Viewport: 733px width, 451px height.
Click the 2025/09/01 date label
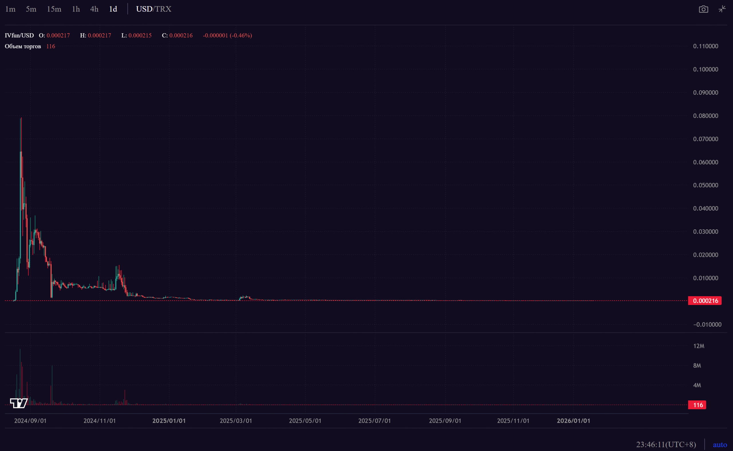(445, 421)
